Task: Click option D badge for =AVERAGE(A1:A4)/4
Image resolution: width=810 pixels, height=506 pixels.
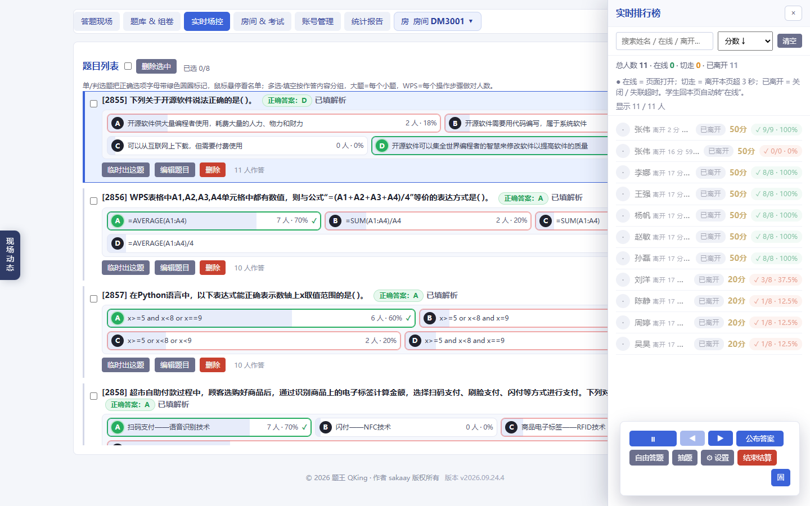Action: pyautogui.click(x=118, y=243)
